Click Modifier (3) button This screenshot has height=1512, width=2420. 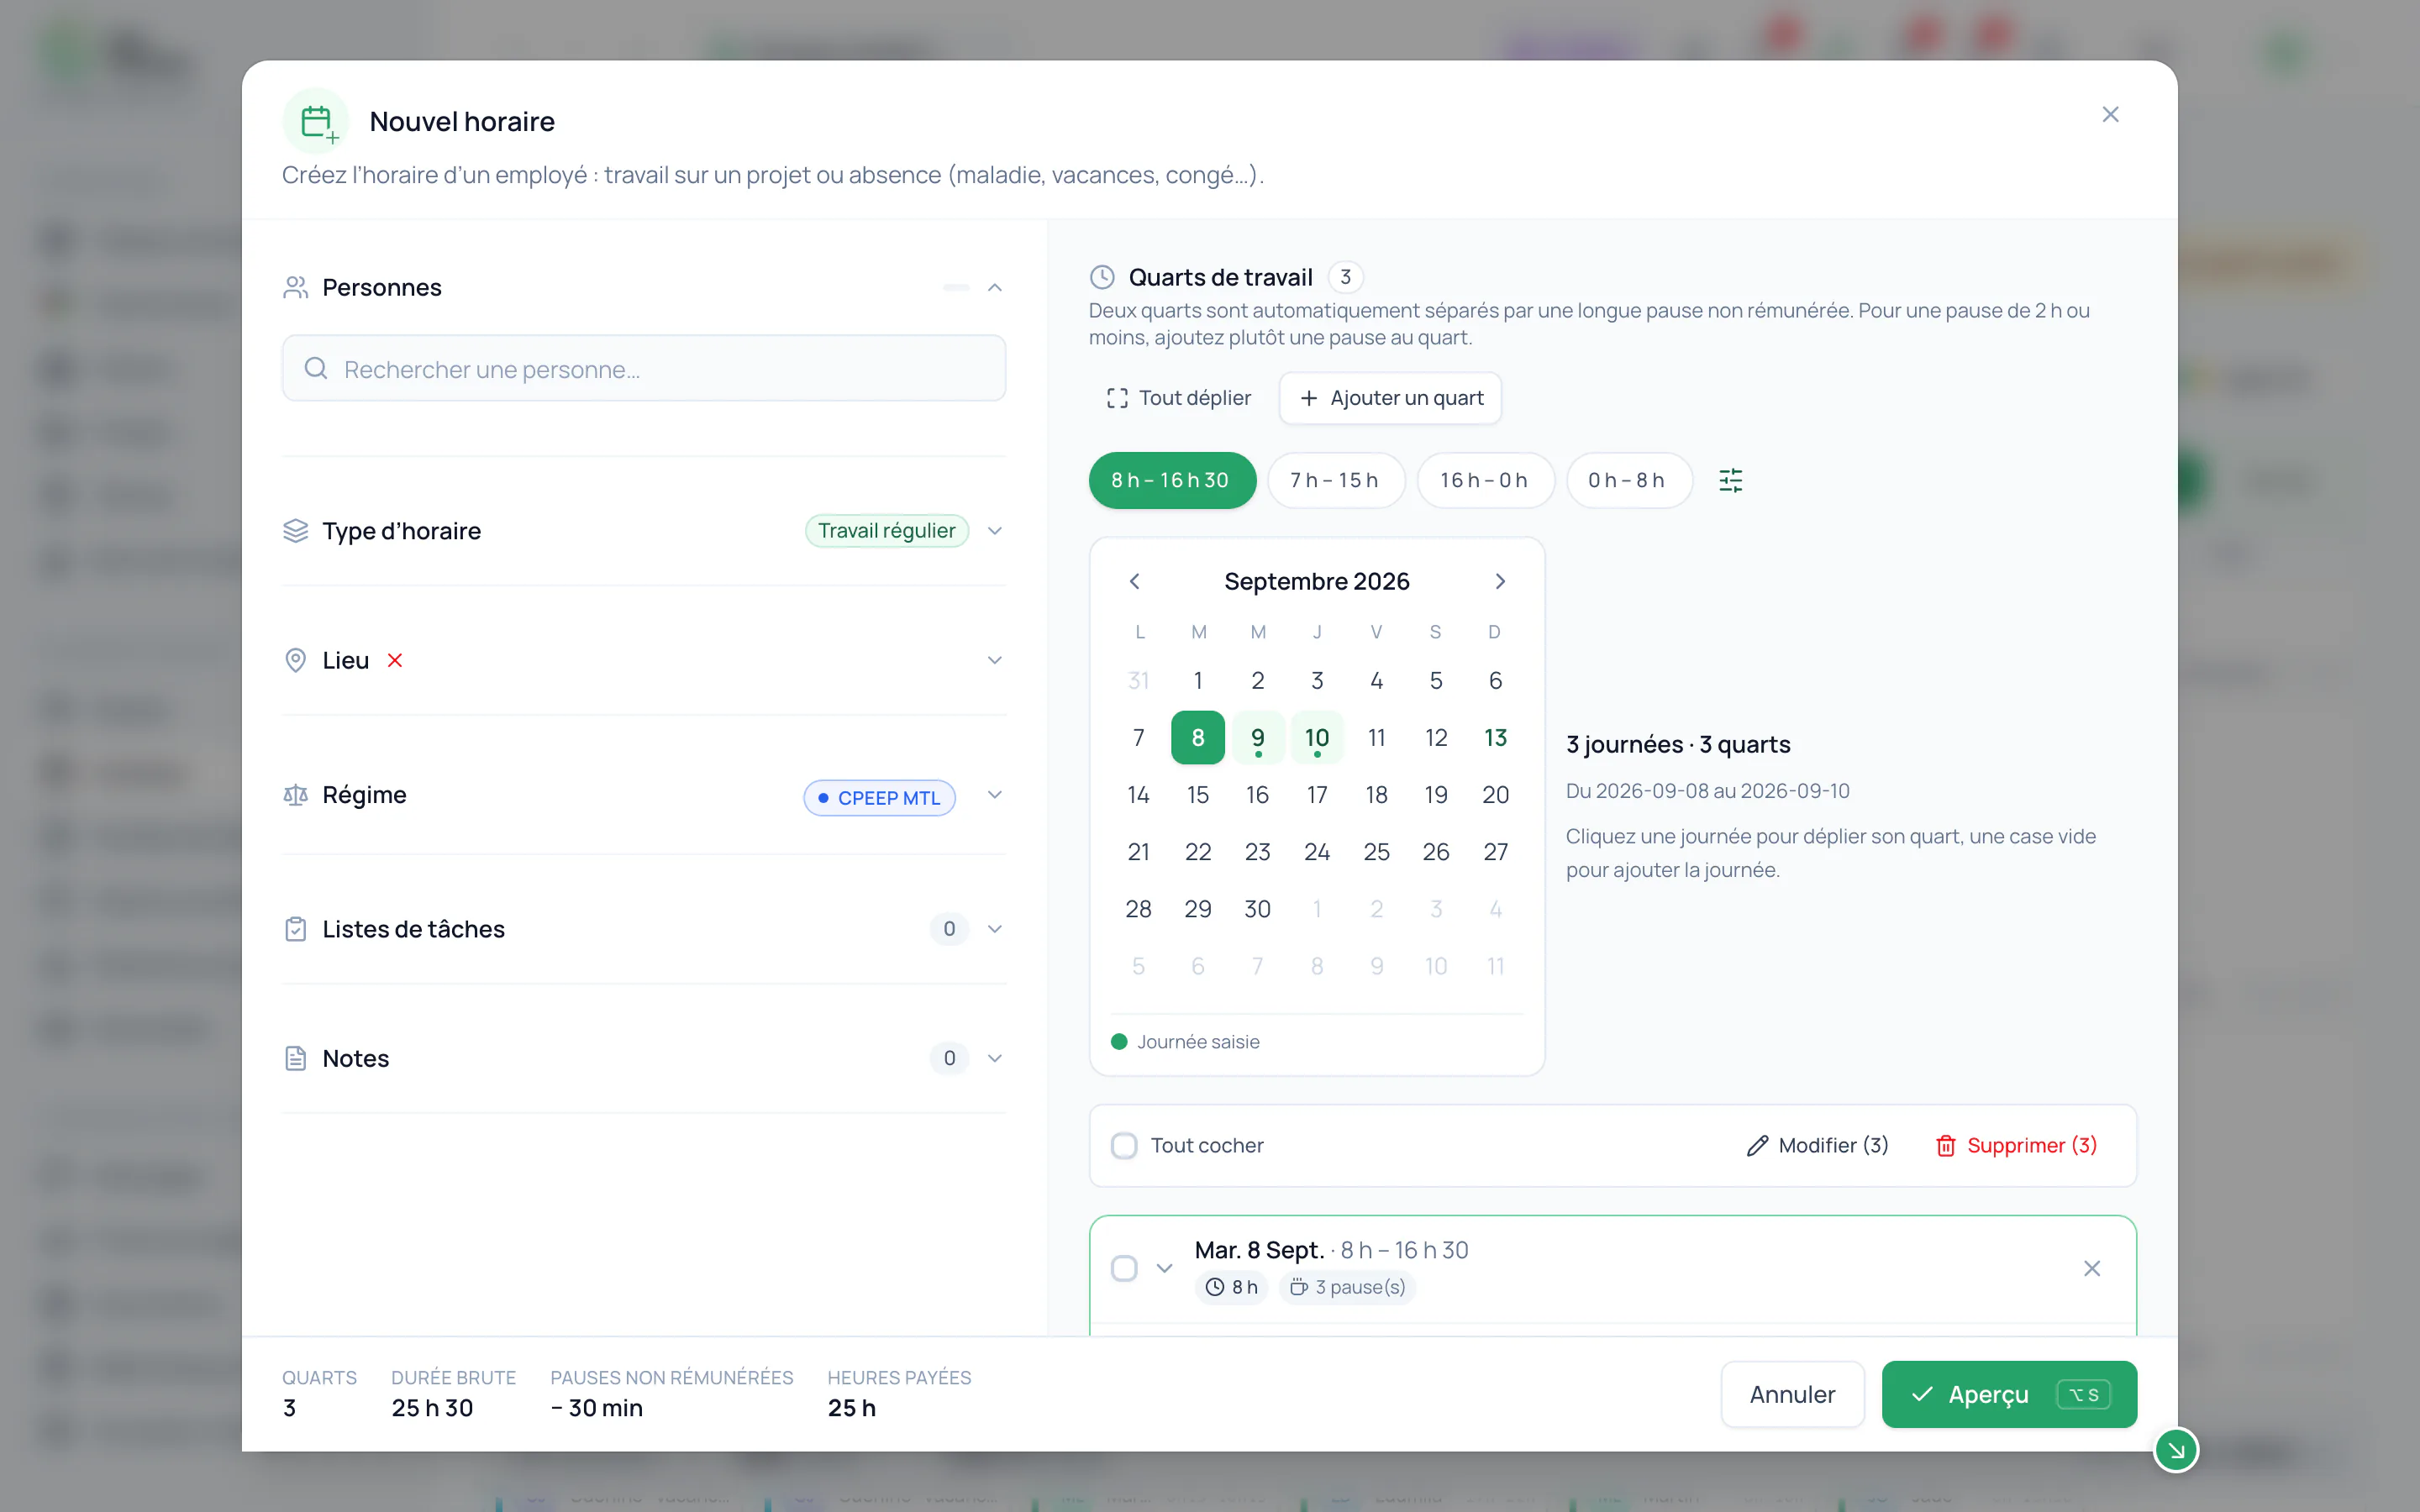pyautogui.click(x=1817, y=1146)
